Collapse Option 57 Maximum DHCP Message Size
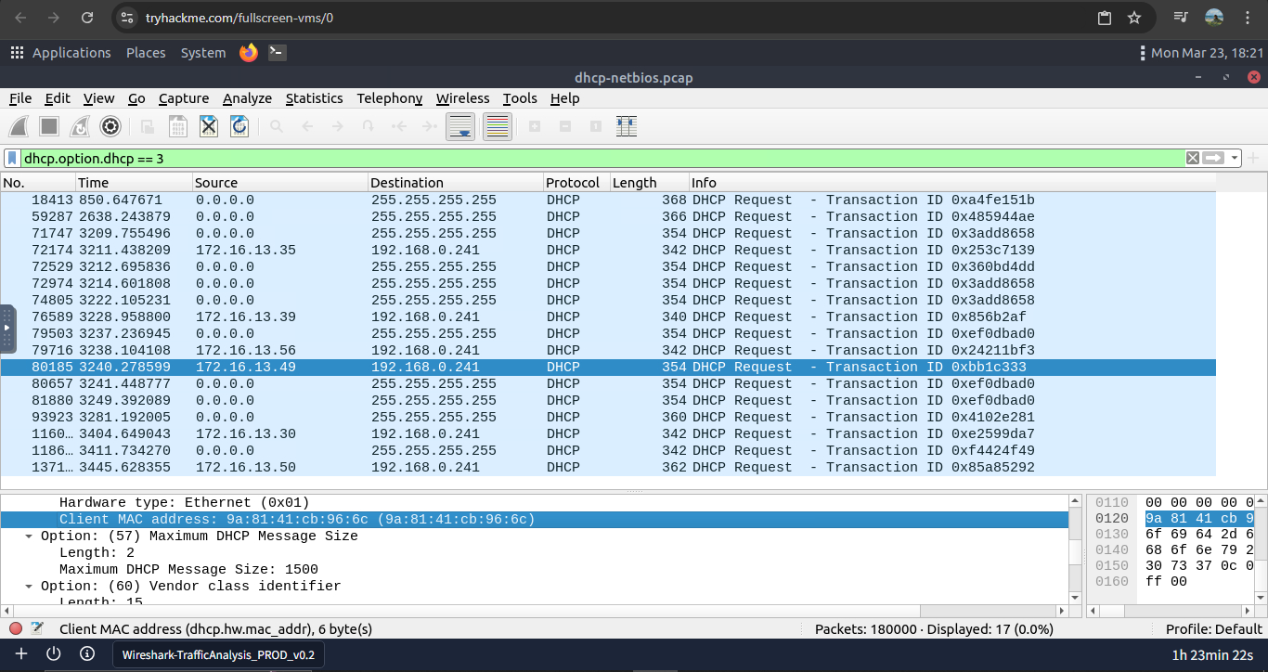The image size is (1268, 672). 30,536
